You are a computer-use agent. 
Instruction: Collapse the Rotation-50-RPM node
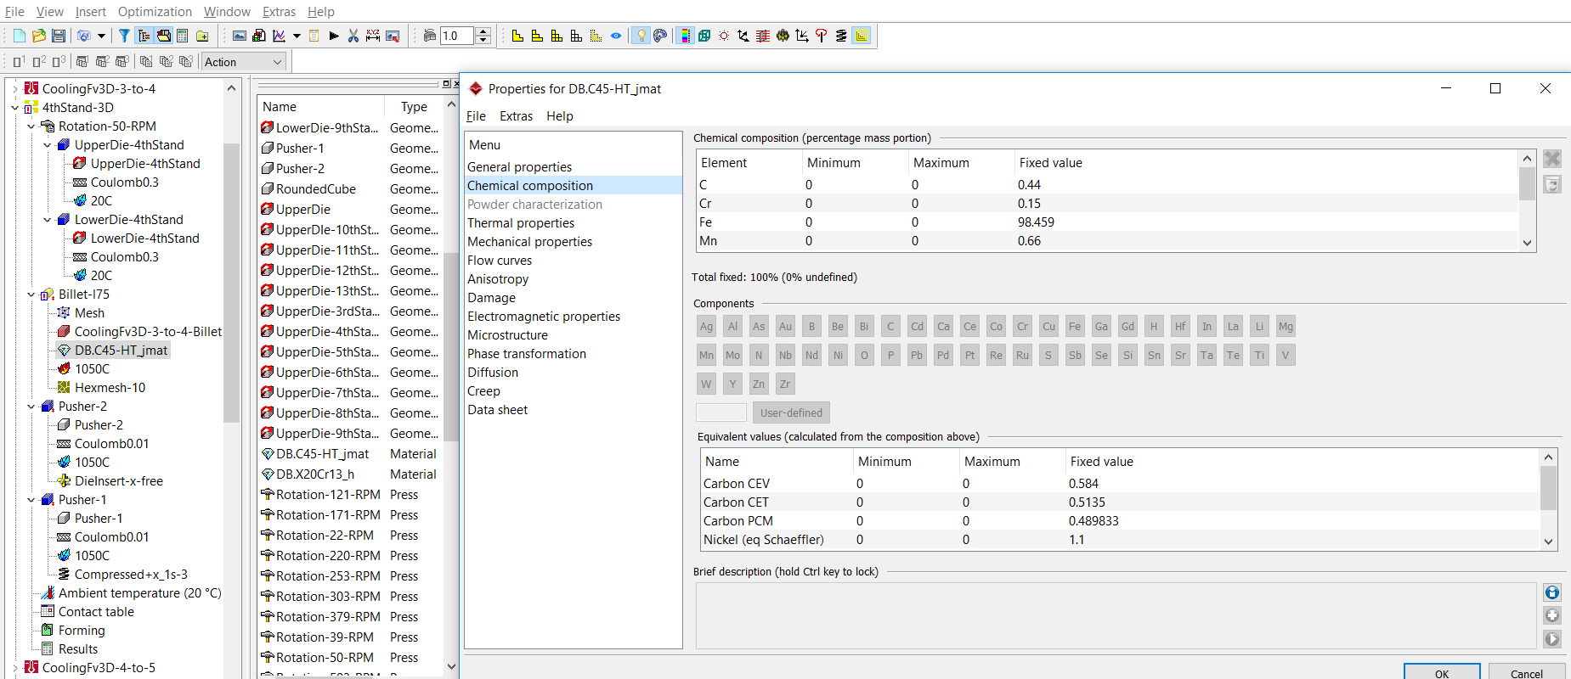click(x=31, y=126)
